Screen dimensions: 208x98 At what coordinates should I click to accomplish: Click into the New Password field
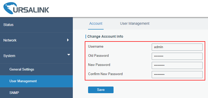pos(177,65)
